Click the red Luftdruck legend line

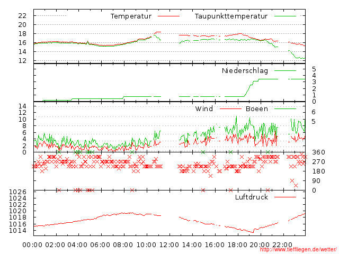pos(285,197)
